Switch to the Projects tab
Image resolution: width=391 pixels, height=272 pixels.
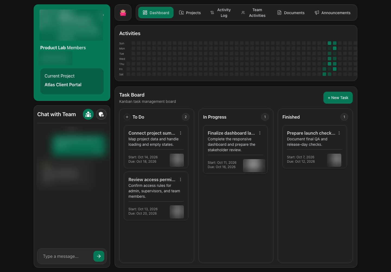coord(190,13)
